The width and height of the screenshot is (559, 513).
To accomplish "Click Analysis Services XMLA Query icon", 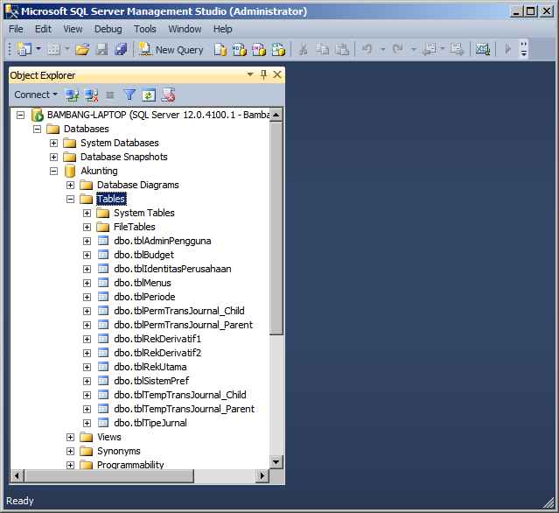I will pos(278,49).
